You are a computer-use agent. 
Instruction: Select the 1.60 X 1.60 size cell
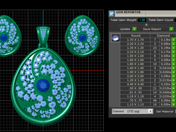pos(135,60)
